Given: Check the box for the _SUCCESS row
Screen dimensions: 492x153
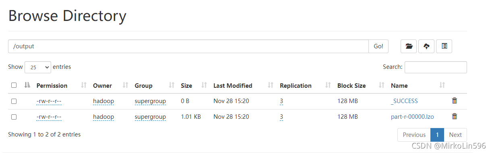Looking at the screenshot, I should tap(14, 101).
